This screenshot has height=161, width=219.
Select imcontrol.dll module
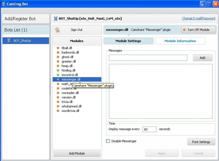point(77,75)
